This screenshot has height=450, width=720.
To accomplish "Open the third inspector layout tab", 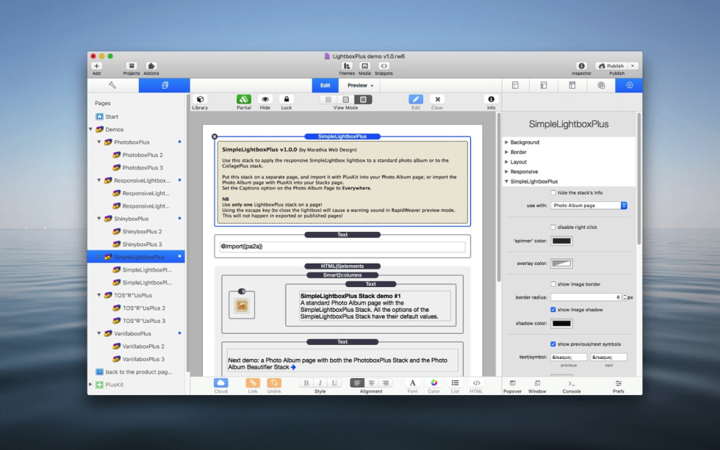I will pos(572,85).
